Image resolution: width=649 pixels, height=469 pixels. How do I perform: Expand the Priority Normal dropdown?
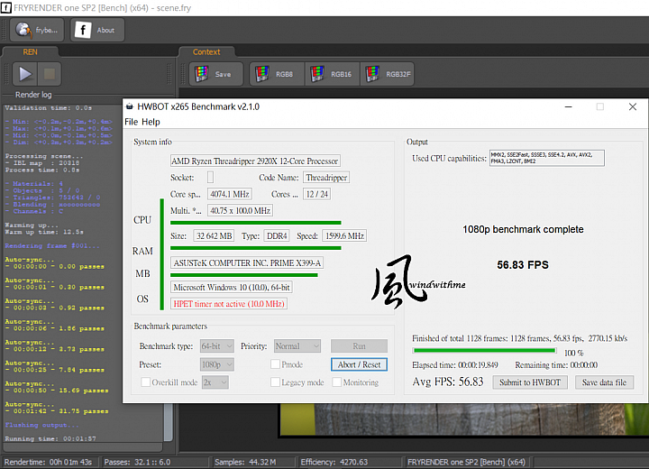tap(297, 346)
